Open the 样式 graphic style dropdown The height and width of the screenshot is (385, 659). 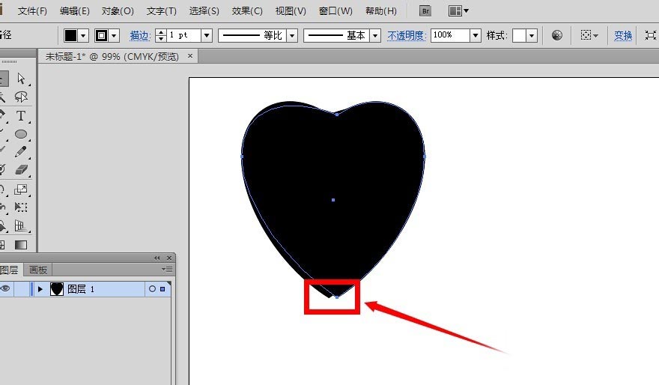[x=532, y=36]
